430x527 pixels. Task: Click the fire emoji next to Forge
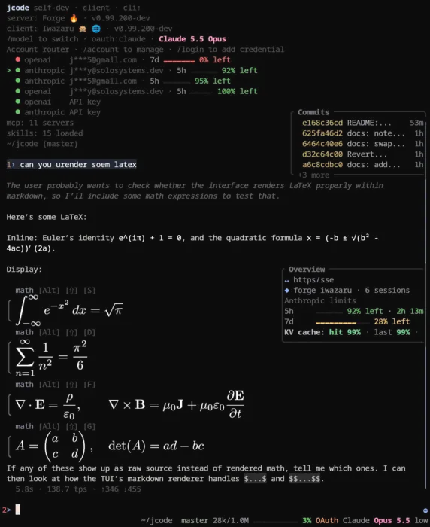(74, 18)
